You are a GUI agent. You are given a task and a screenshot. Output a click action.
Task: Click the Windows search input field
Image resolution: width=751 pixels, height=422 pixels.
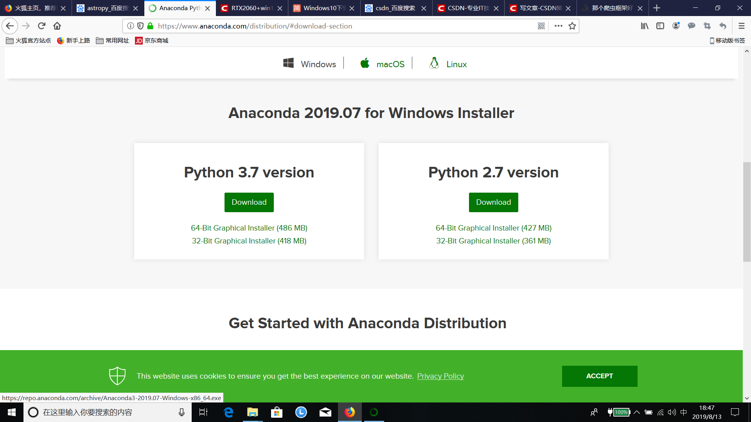[106, 412]
